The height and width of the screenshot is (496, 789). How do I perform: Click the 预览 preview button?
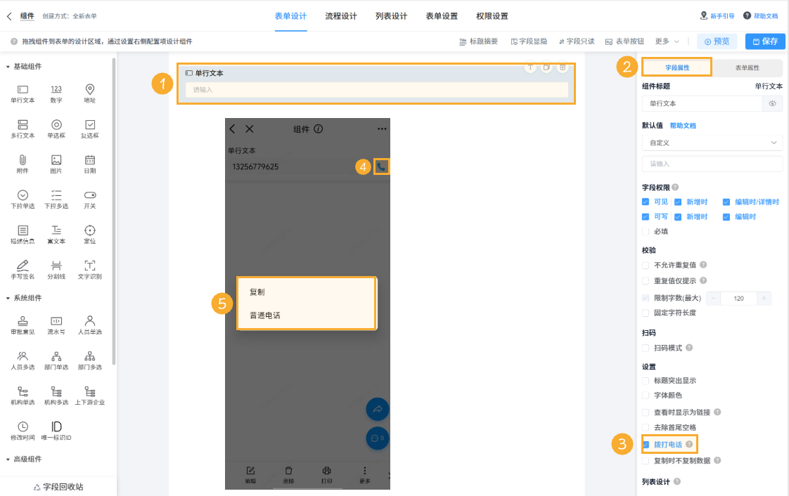(x=717, y=41)
